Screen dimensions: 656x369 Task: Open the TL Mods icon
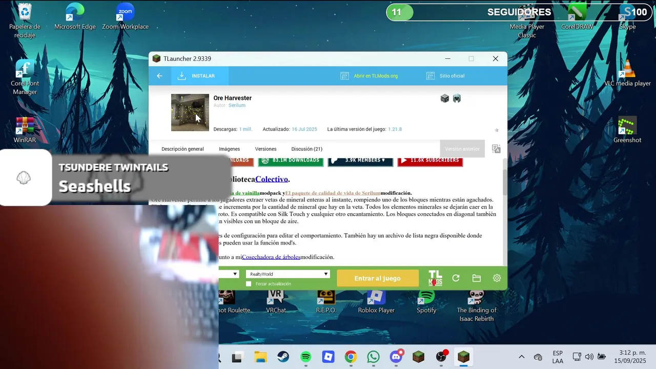point(435,278)
